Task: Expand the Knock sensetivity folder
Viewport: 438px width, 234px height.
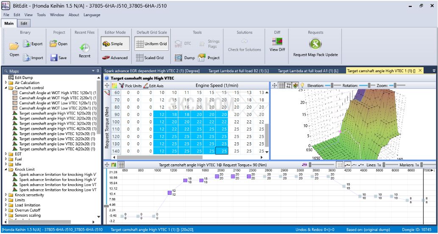Action: pos(6,195)
